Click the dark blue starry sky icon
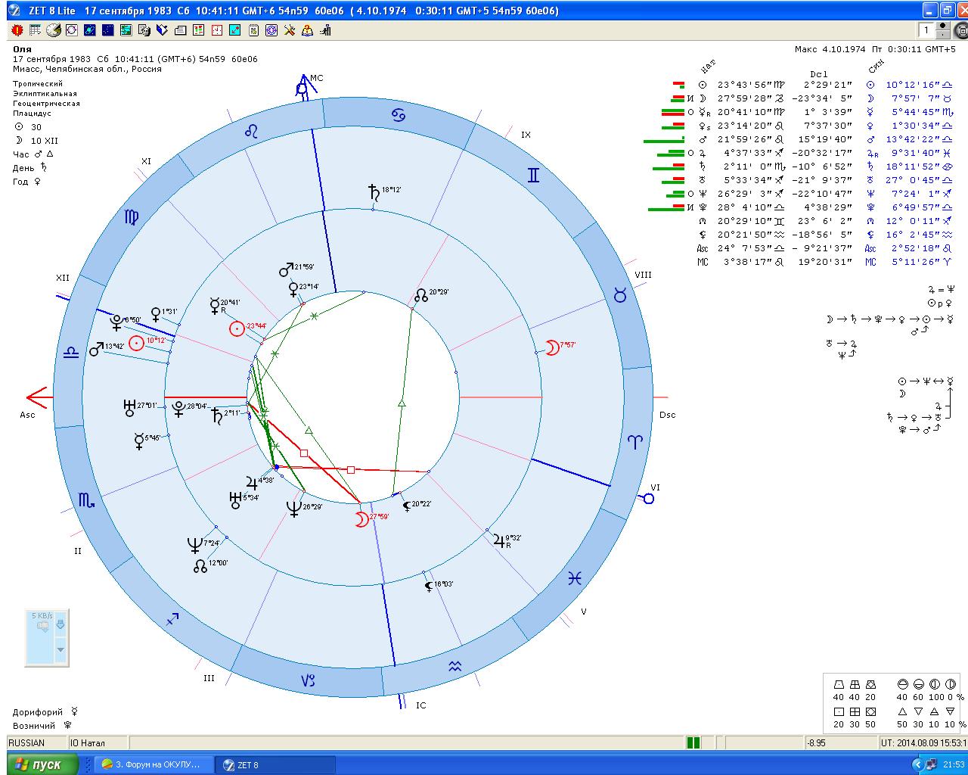Viewport: 968px width, 775px height. (x=107, y=30)
